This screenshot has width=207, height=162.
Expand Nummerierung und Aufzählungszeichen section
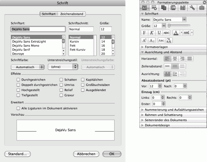pos(142,110)
